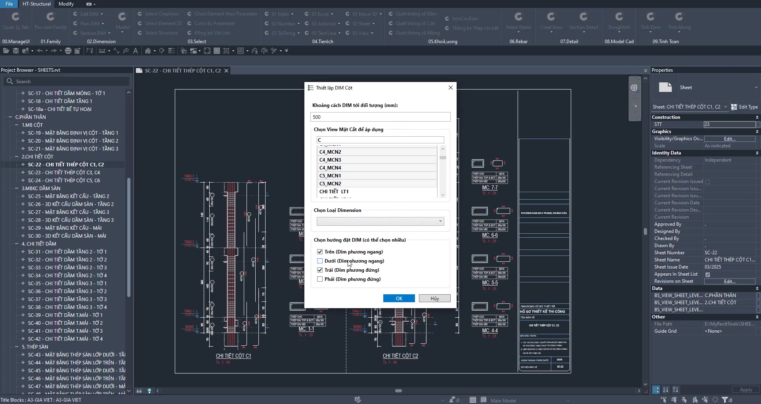Open the Default 3D View house icon
Viewport: 761px width, 404px height.
[148, 51]
